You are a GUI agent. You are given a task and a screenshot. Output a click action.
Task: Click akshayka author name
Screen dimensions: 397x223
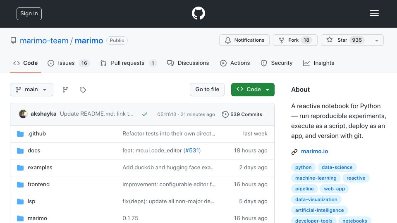pyautogui.click(x=43, y=114)
